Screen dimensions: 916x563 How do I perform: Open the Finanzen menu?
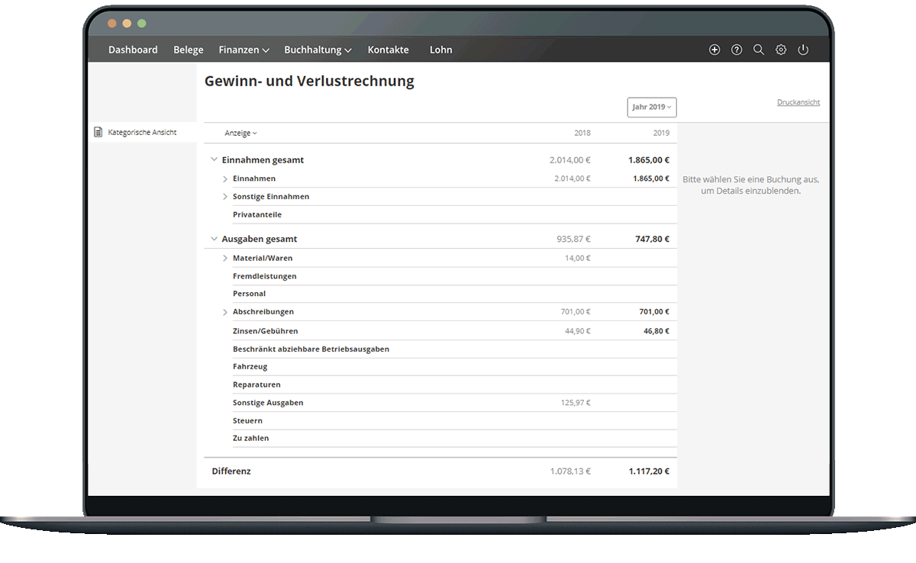click(244, 50)
